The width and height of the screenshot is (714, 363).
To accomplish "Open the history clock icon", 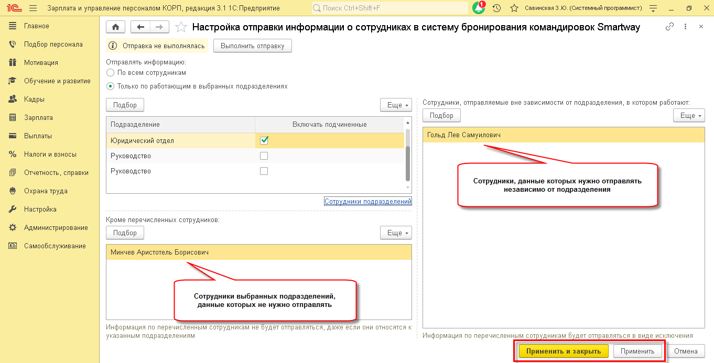I will click(x=496, y=8).
